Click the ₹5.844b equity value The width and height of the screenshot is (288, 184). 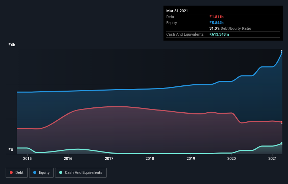216,23
